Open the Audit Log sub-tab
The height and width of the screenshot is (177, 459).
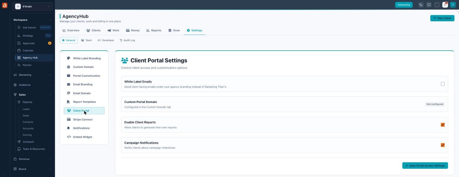[127, 40]
